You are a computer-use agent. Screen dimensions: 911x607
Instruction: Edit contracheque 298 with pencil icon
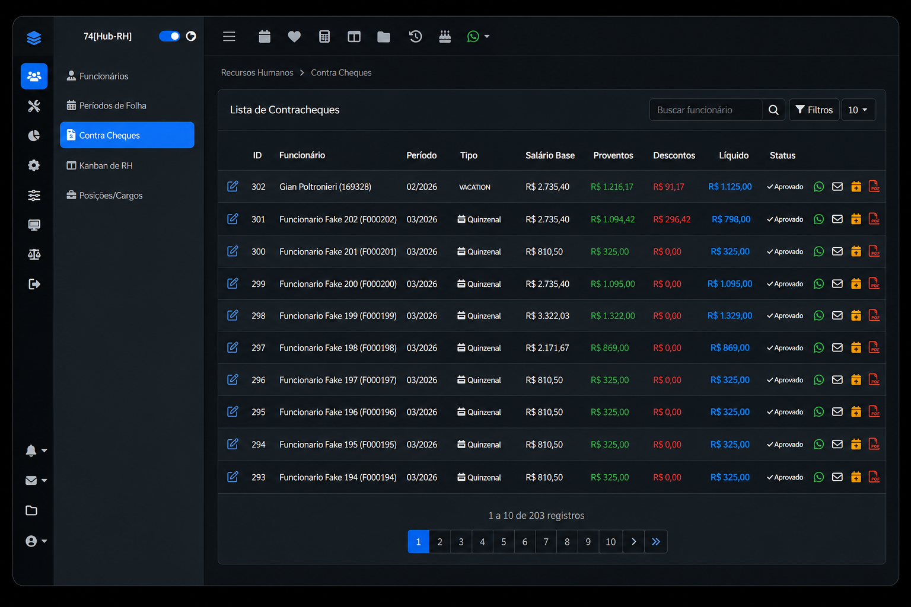tap(232, 315)
